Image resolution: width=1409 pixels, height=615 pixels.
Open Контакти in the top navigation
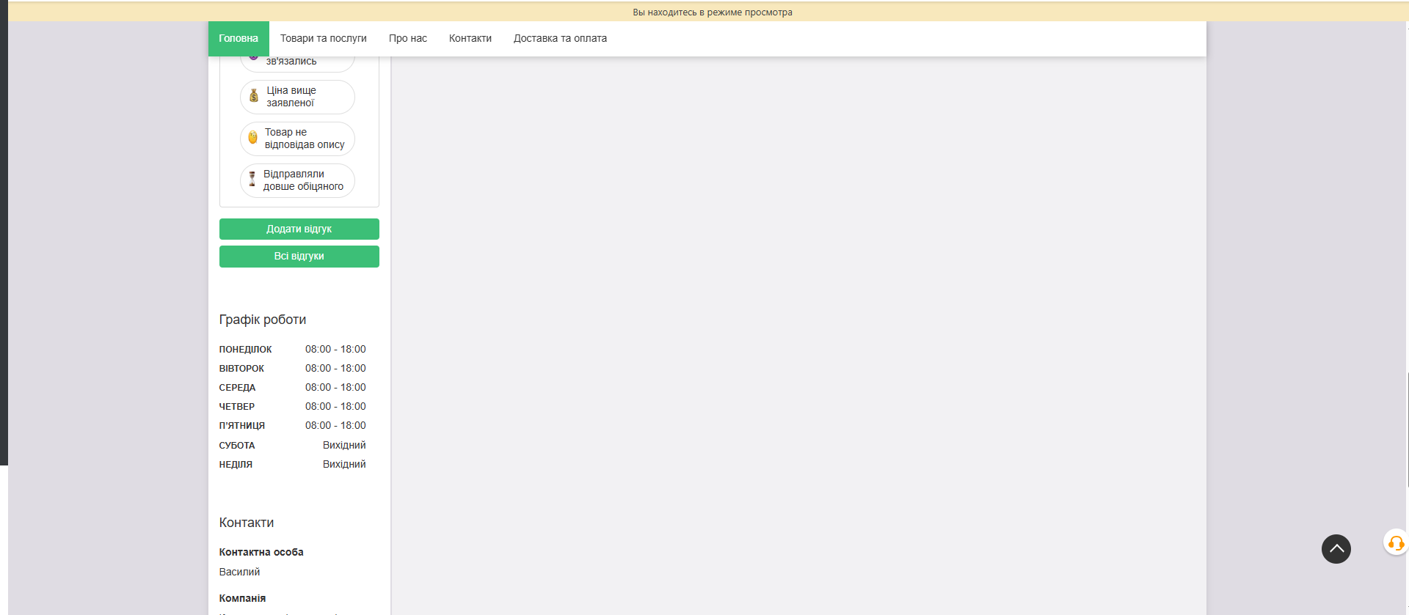(x=470, y=39)
